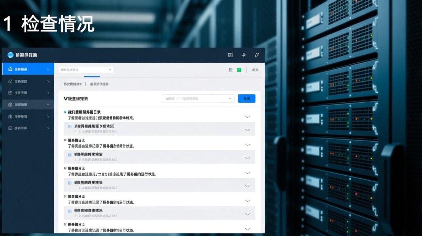Click the rightmost link icon in dark header
Screen dimensions: 422x236
pos(257,55)
